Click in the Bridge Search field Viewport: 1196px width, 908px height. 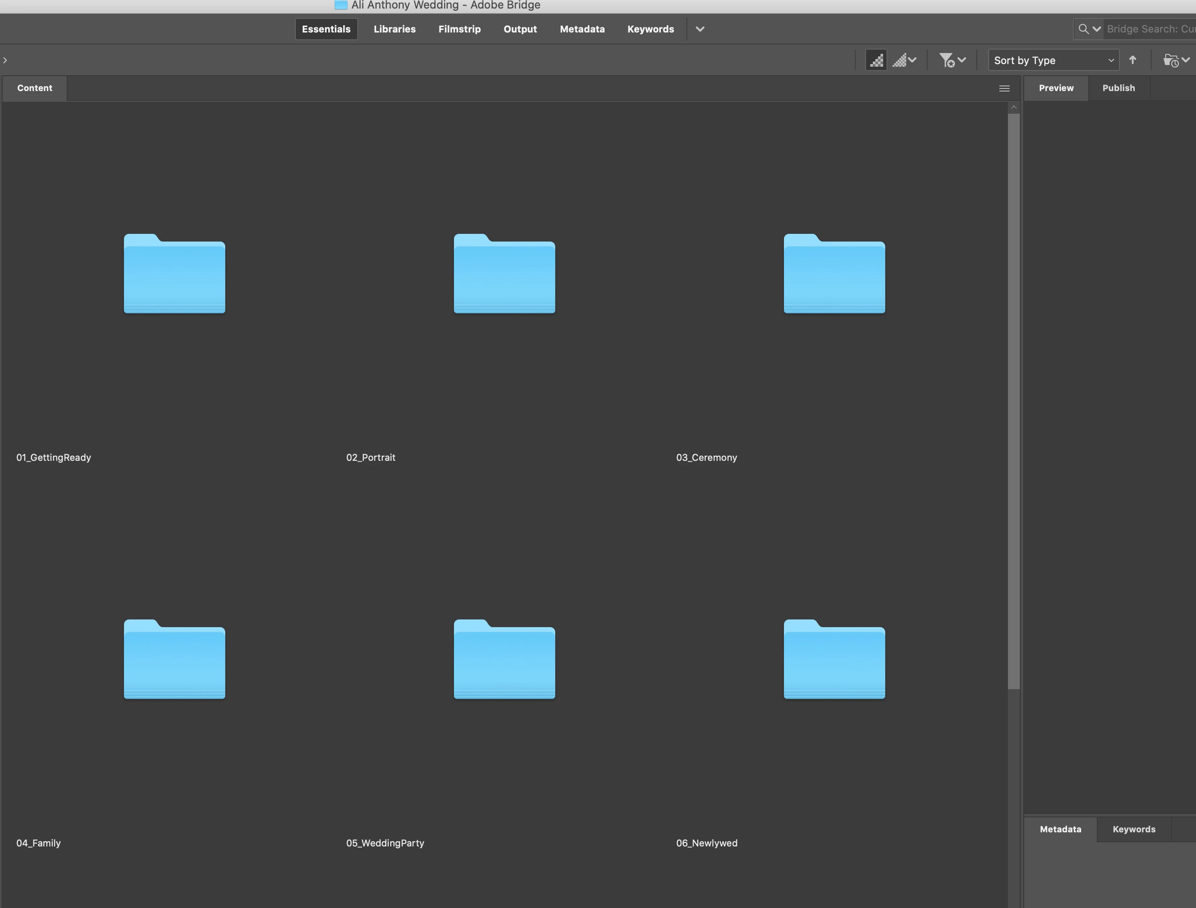(x=1149, y=29)
